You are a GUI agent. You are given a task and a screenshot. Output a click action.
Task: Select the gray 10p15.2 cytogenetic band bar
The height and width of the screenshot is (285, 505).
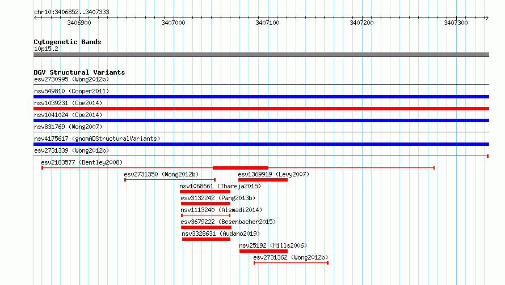click(x=261, y=55)
